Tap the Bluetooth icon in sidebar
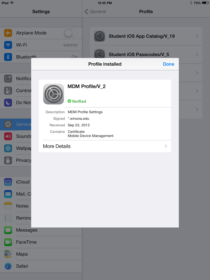The image size is (210, 280). [x=8, y=57]
